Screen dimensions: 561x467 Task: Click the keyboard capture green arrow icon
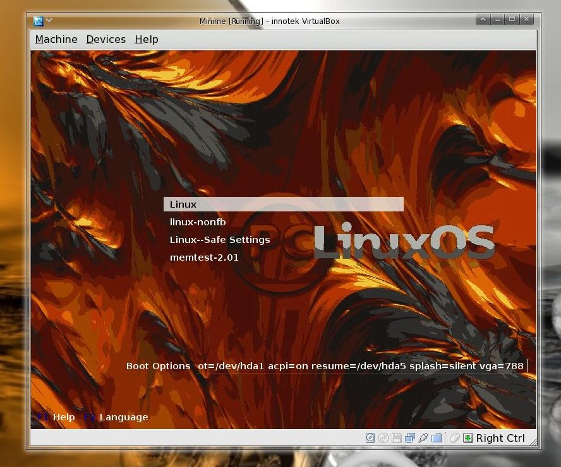coord(468,438)
